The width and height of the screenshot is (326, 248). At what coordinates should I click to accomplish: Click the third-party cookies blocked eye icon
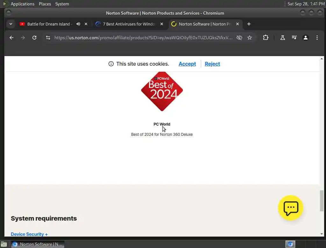point(239,38)
